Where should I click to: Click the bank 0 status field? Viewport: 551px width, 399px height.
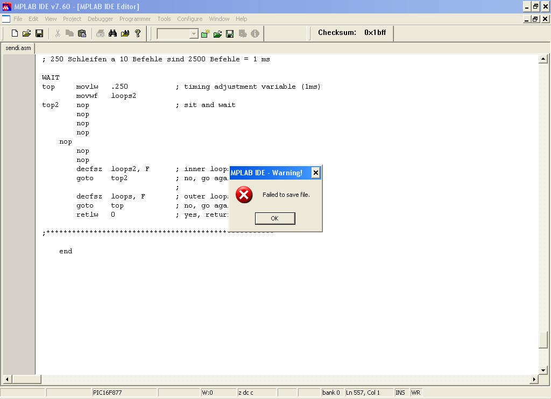pos(333,393)
